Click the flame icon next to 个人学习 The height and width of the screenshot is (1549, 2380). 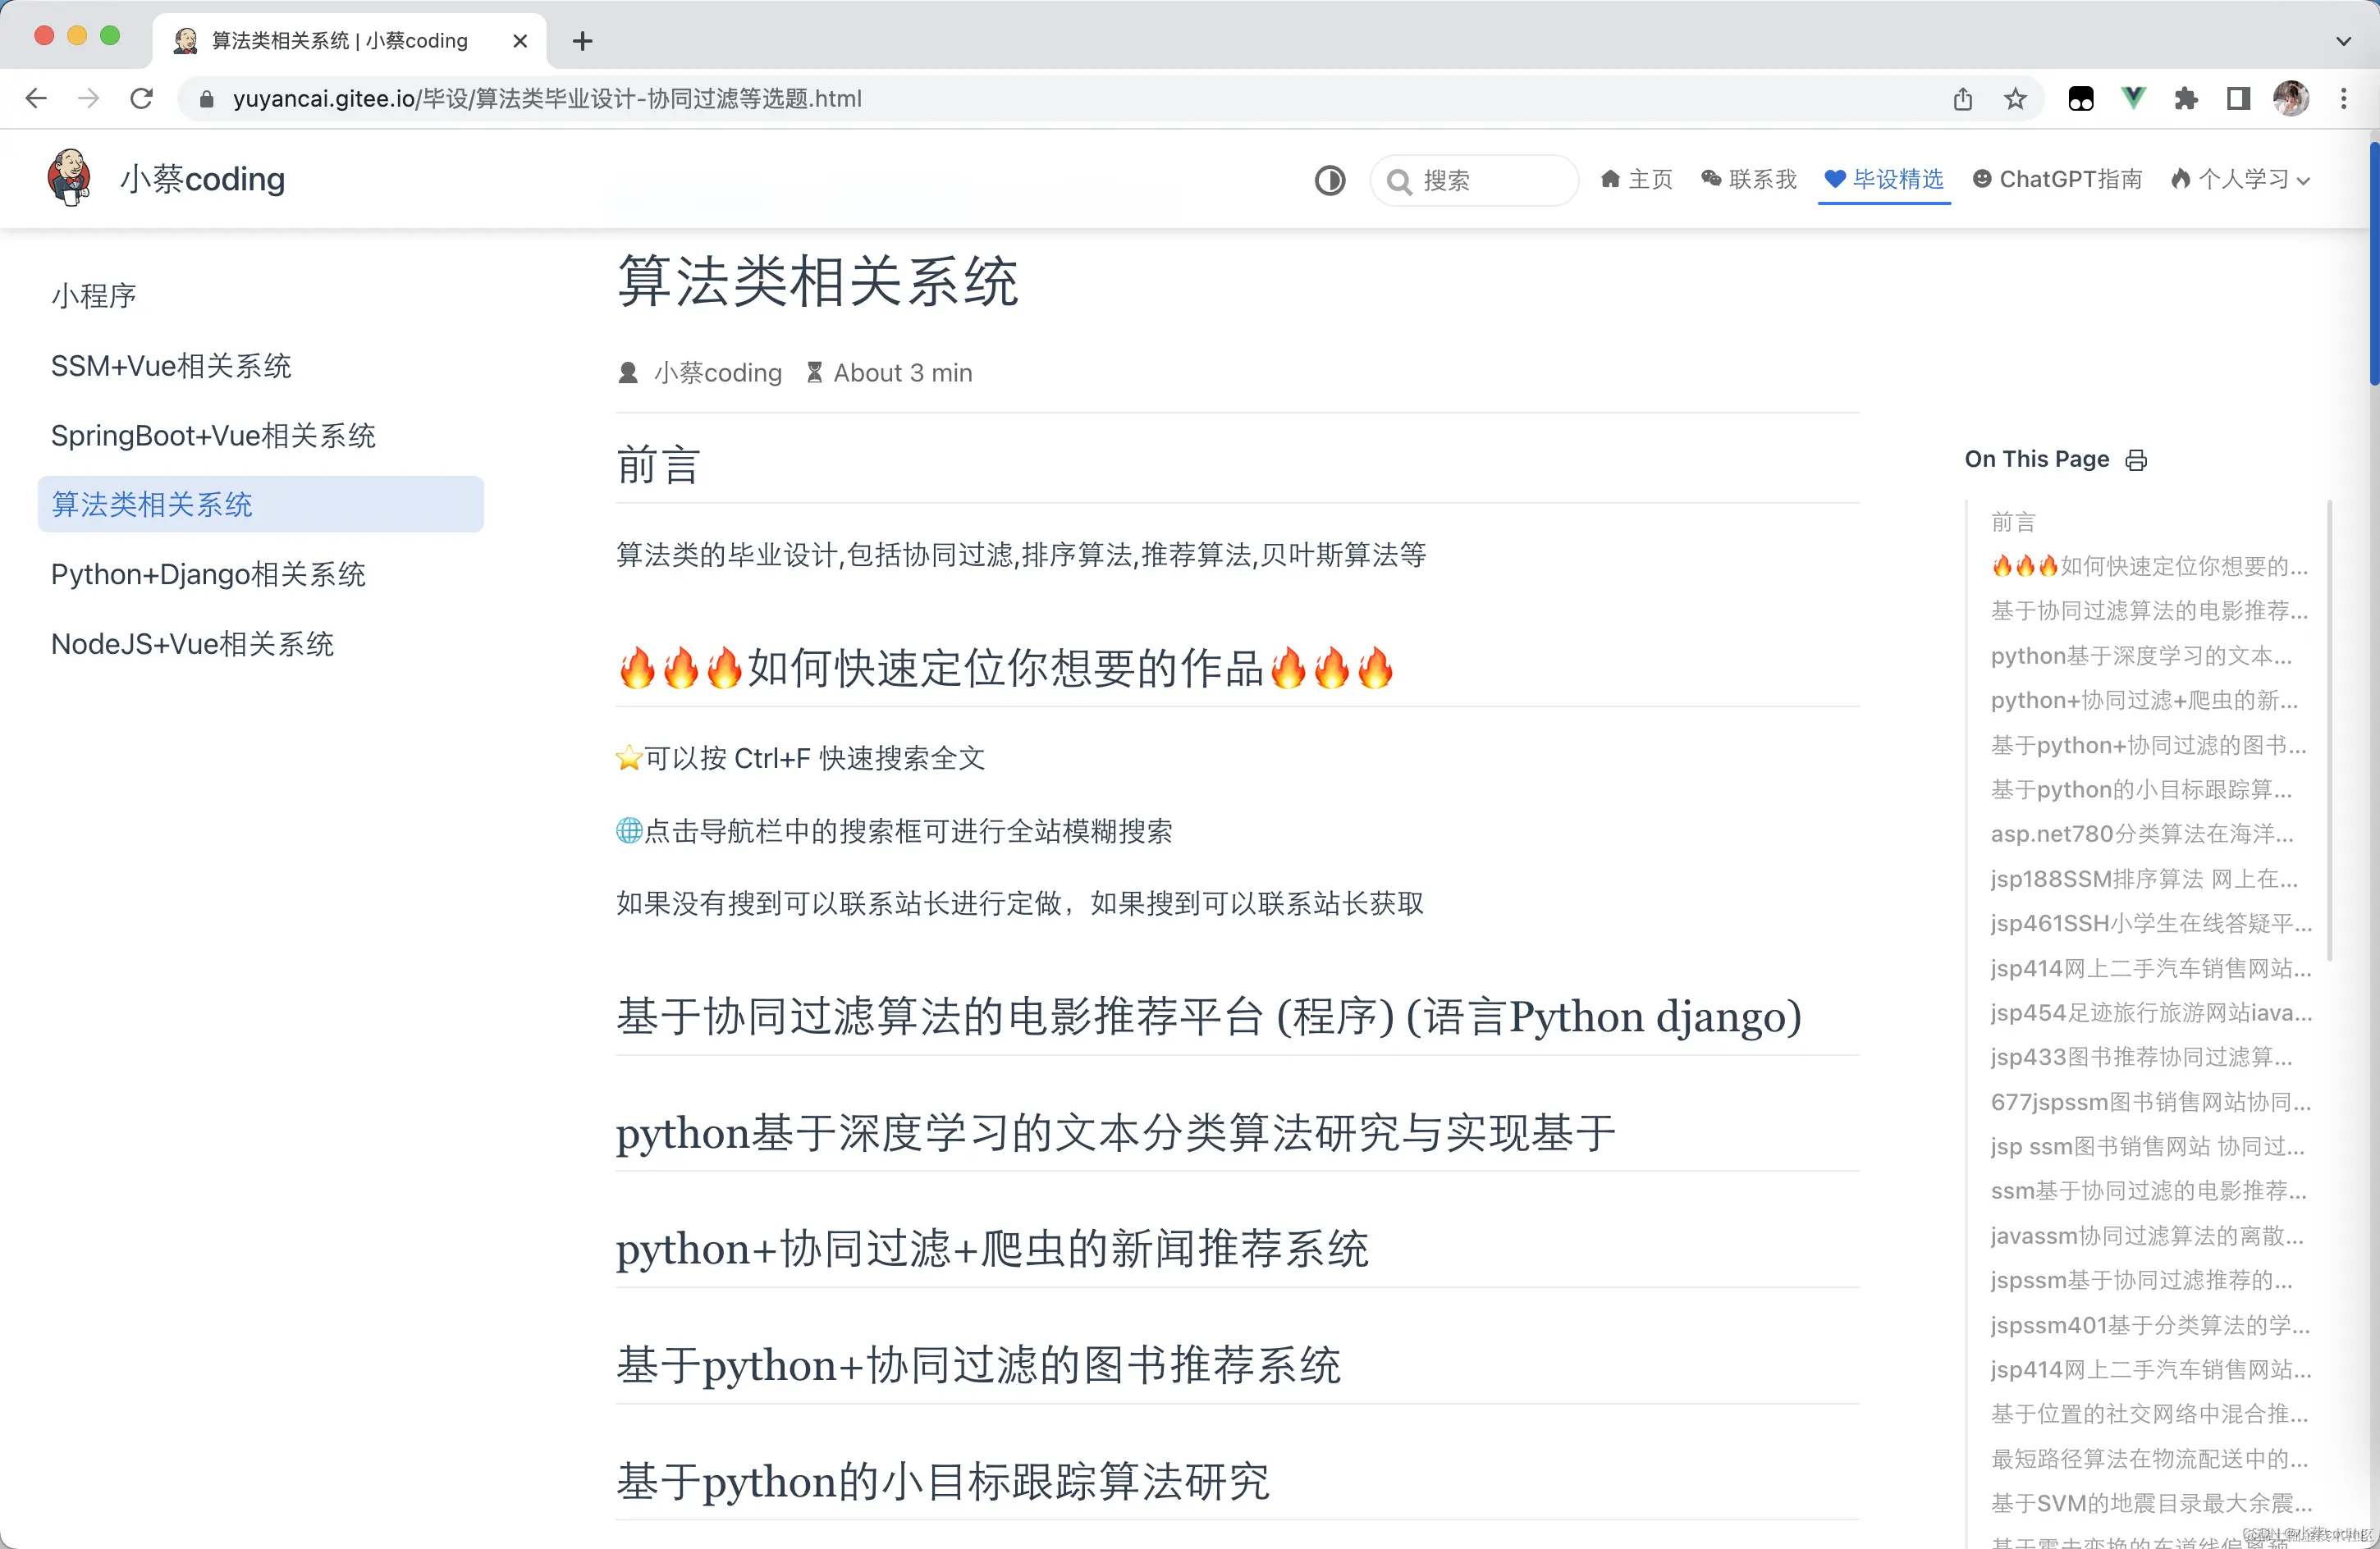2181,178
